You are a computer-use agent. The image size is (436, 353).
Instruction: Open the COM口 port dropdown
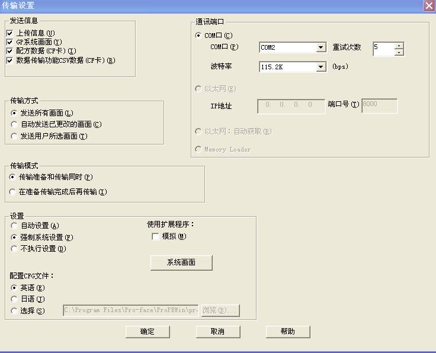[x=320, y=47]
